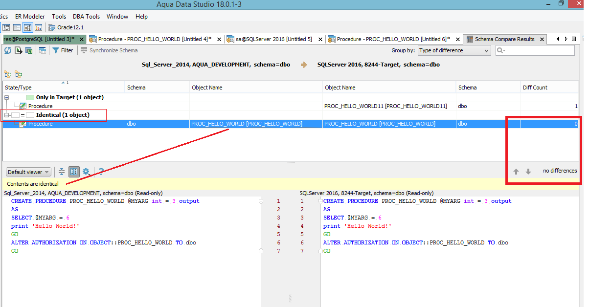The image size is (589, 307).
Task: Collapse the Only in Target group
Action: (x=7, y=97)
